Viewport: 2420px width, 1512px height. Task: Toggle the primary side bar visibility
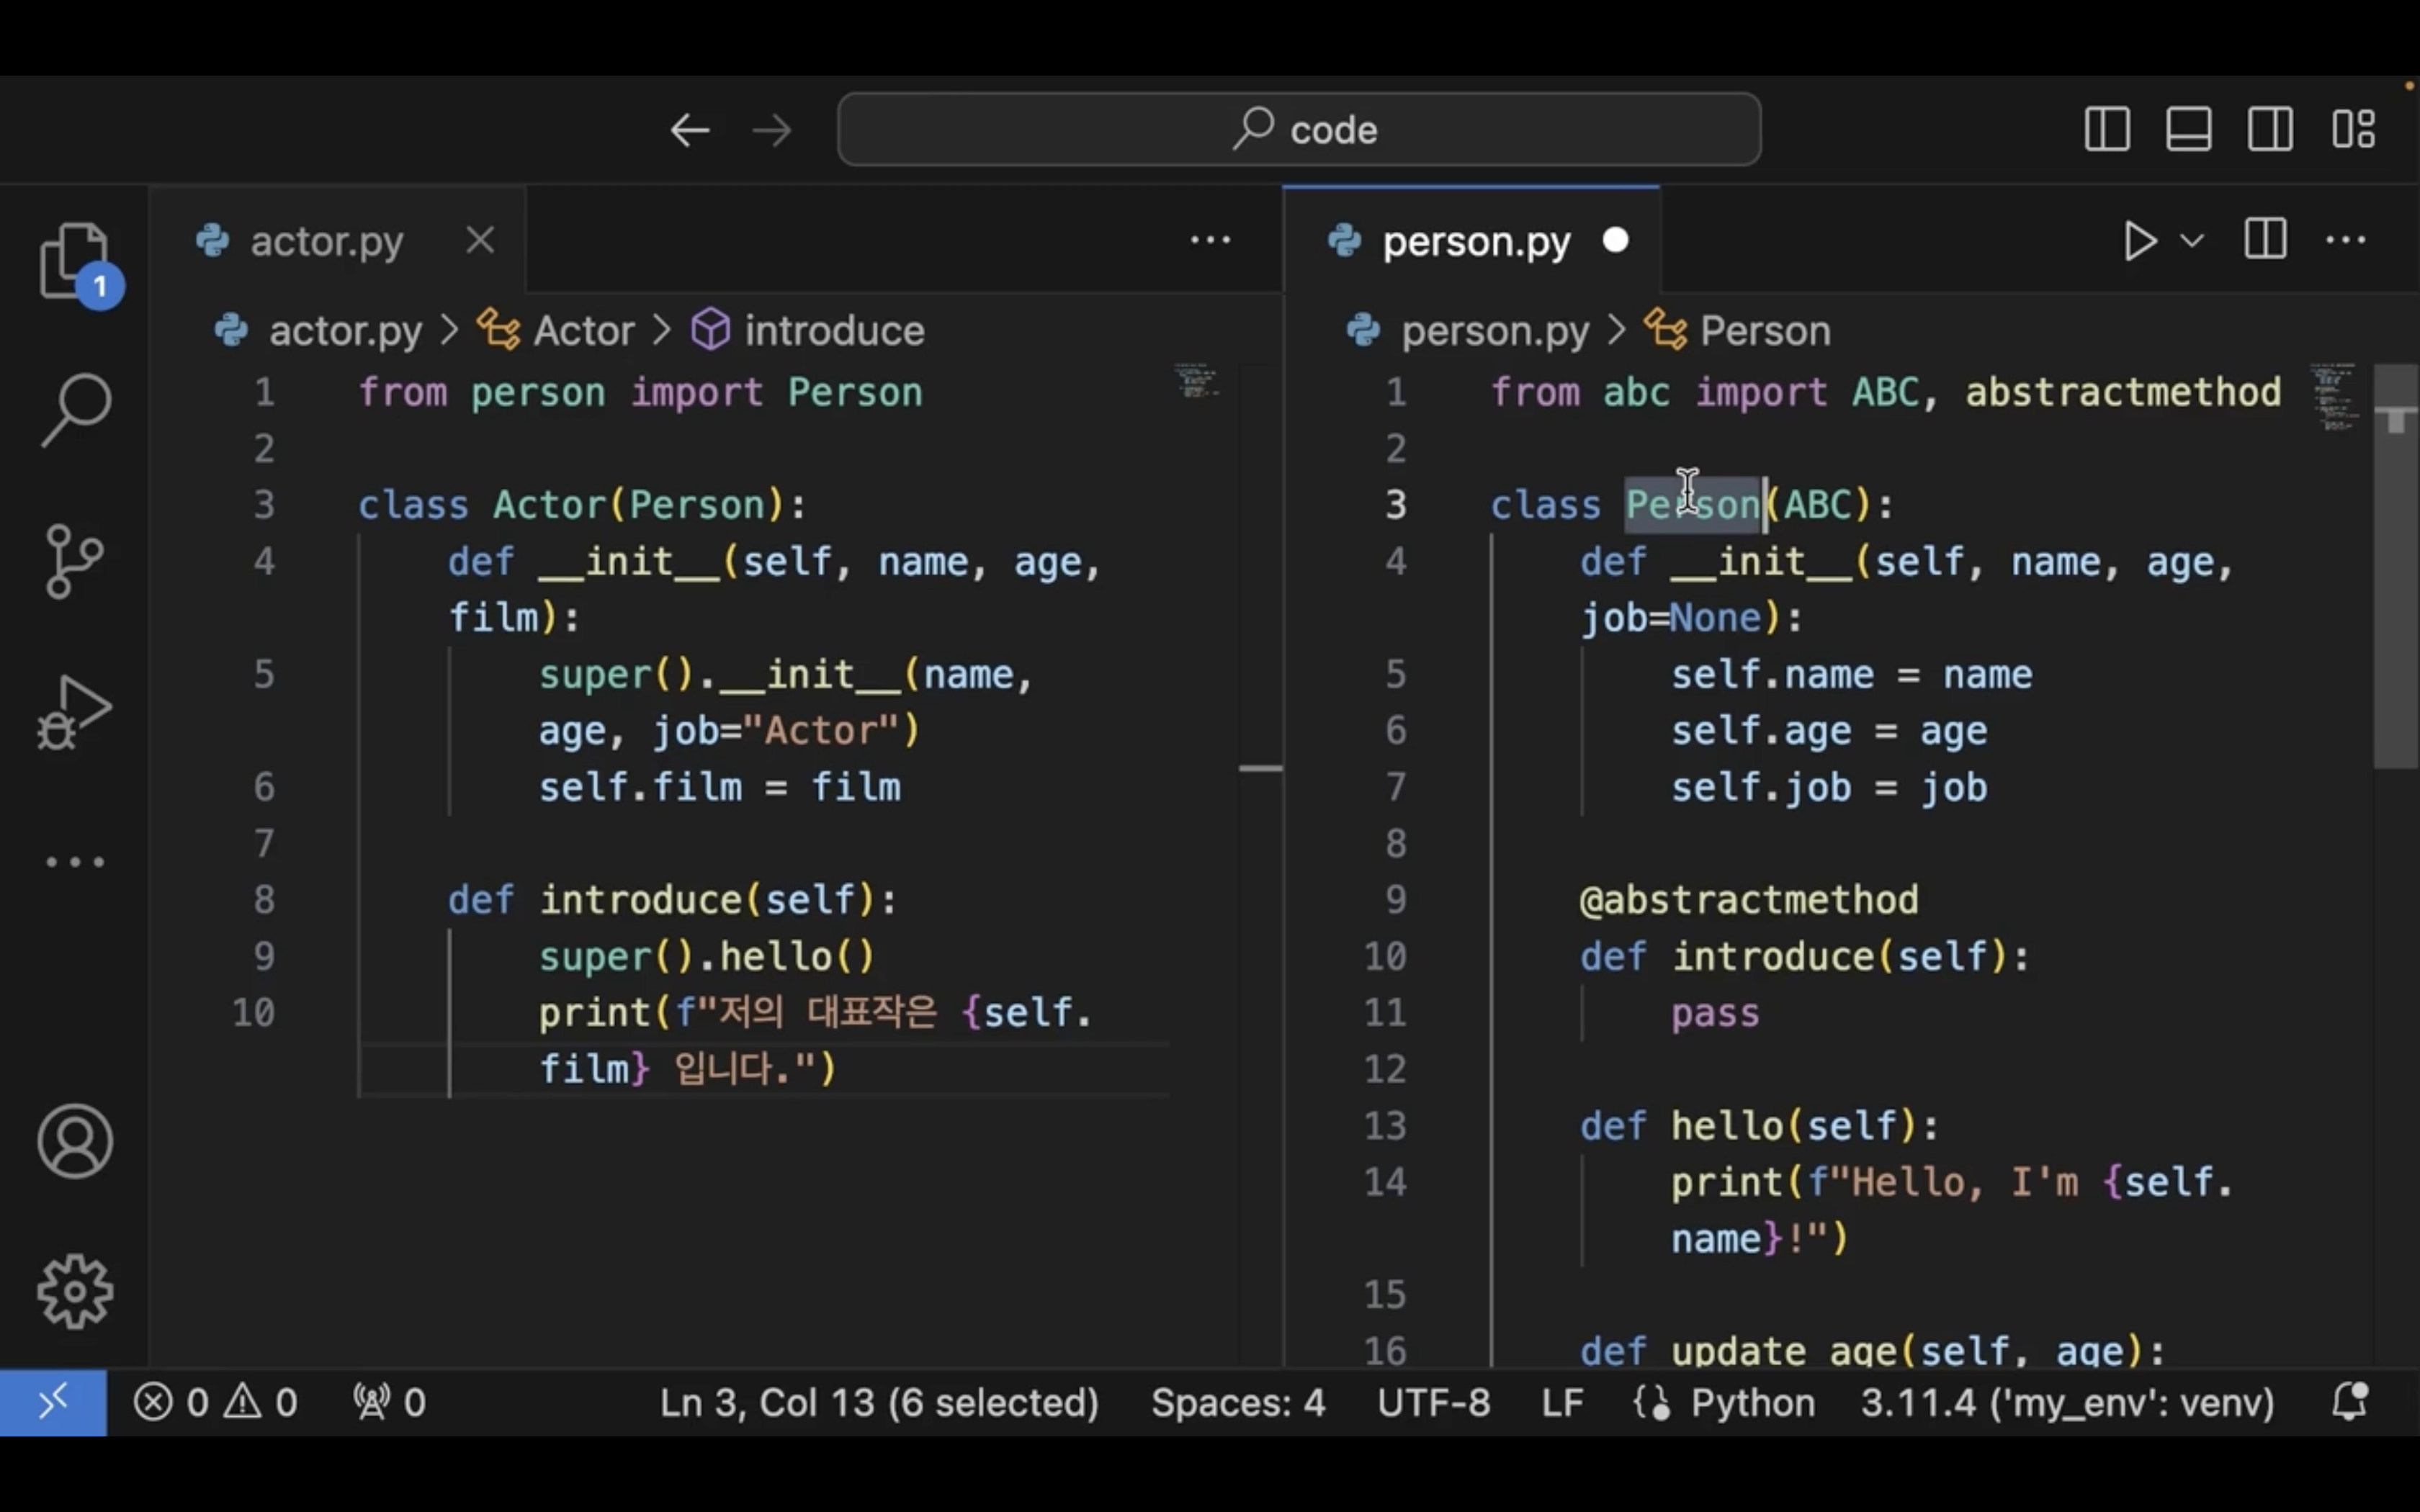[x=2107, y=130]
